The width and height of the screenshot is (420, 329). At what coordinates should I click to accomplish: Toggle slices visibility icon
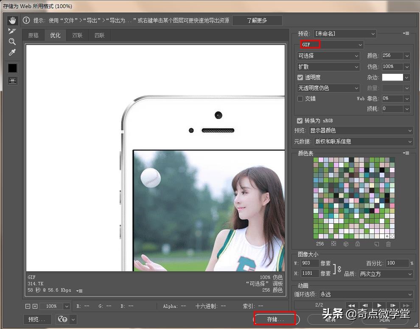(x=12, y=80)
